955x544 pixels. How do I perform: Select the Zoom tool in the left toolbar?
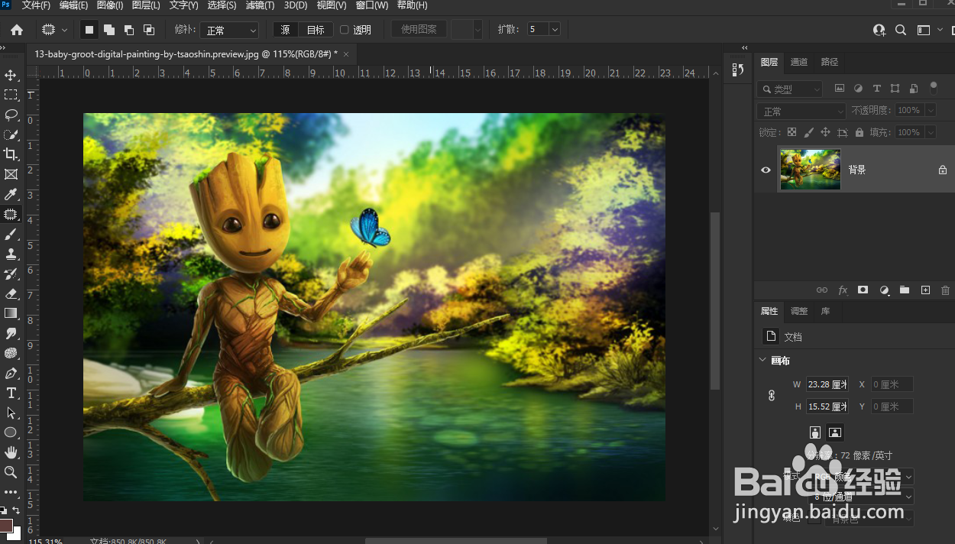tap(11, 472)
